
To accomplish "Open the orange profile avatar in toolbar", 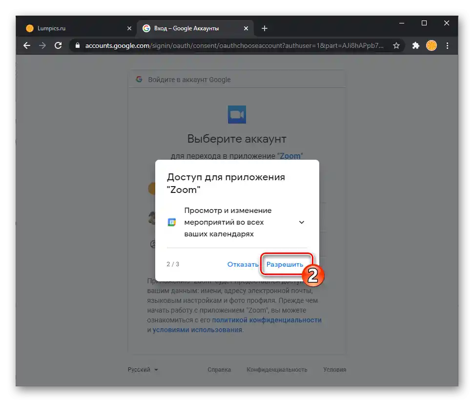I will tap(432, 46).
